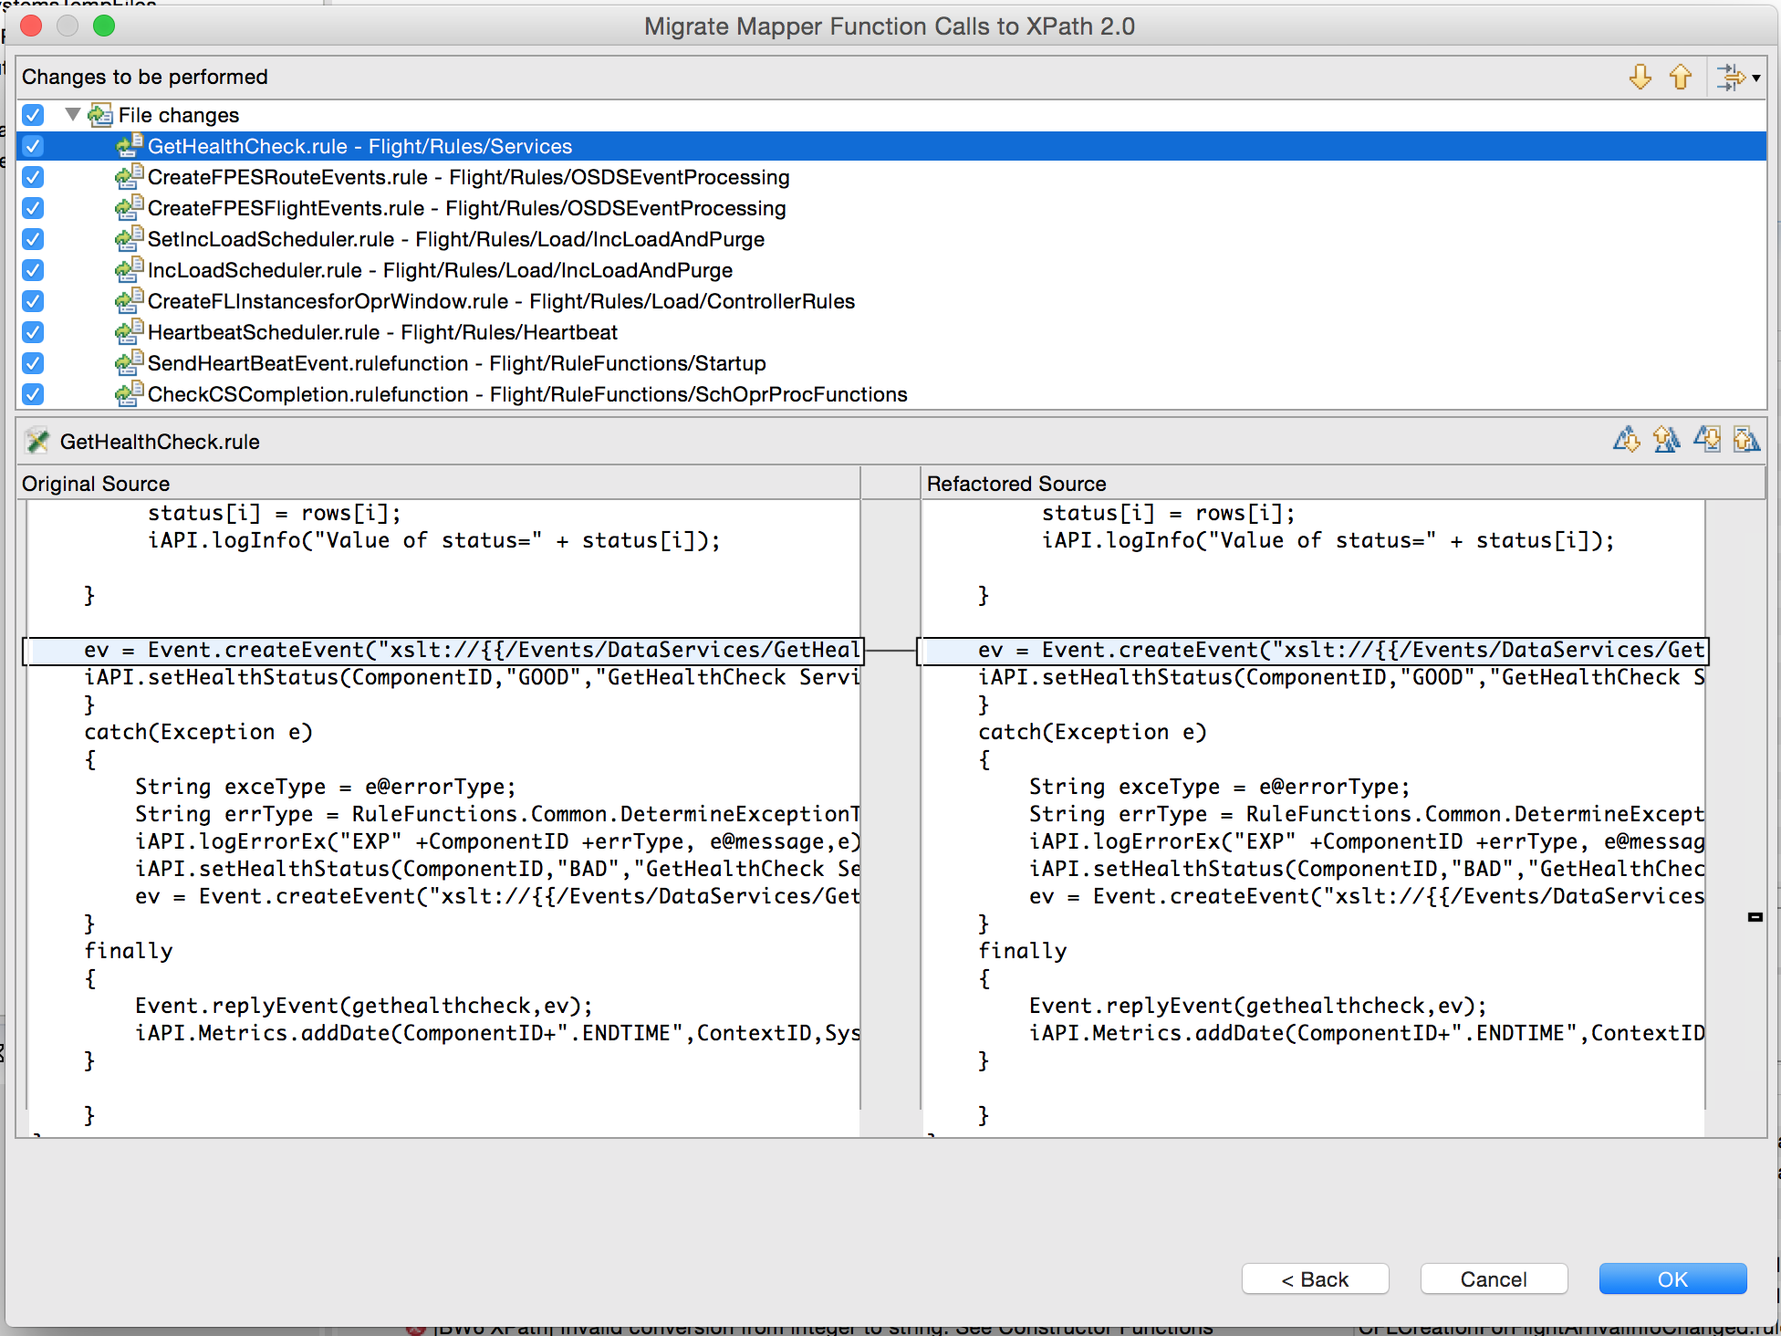Click the Next Change icon in compare toolbar

pyautogui.click(x=1706, y=441)
